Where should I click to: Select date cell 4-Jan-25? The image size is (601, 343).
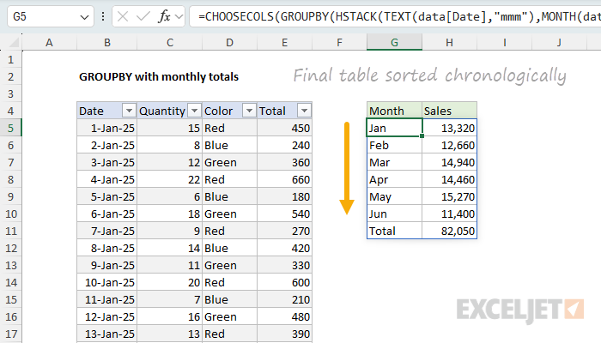[x=107, y=179]
